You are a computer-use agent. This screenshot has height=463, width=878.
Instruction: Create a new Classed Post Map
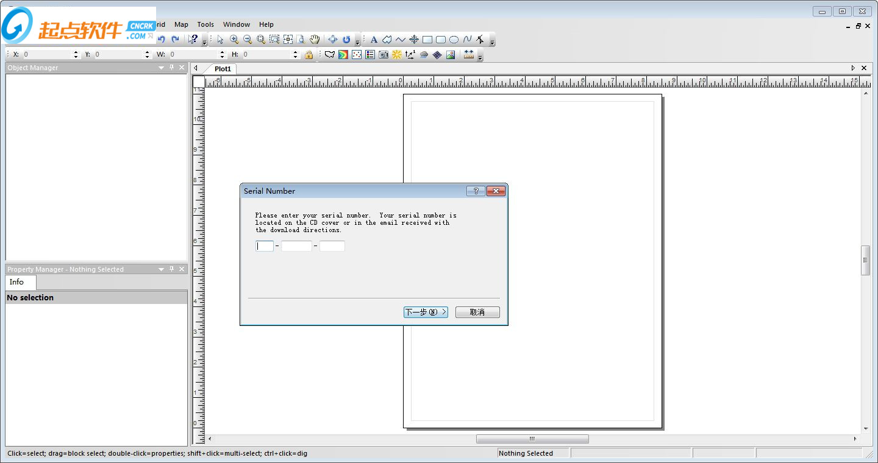[370, 55]
